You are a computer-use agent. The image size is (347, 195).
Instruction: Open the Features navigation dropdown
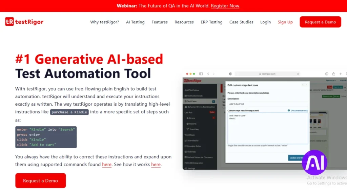(159, 22)
